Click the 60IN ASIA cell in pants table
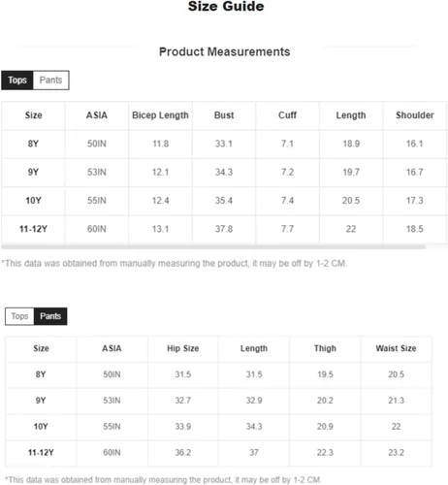The width and height of the screenshot is (448, 485). click(112, 452)
